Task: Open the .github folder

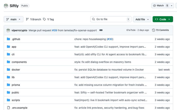Action: [x=16, y=39]
